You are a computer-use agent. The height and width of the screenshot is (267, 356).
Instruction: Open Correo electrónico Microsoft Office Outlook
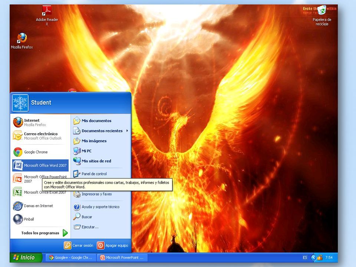40,136
